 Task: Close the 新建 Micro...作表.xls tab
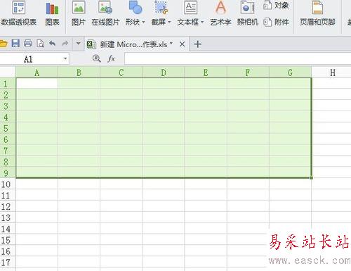(182, 44)
